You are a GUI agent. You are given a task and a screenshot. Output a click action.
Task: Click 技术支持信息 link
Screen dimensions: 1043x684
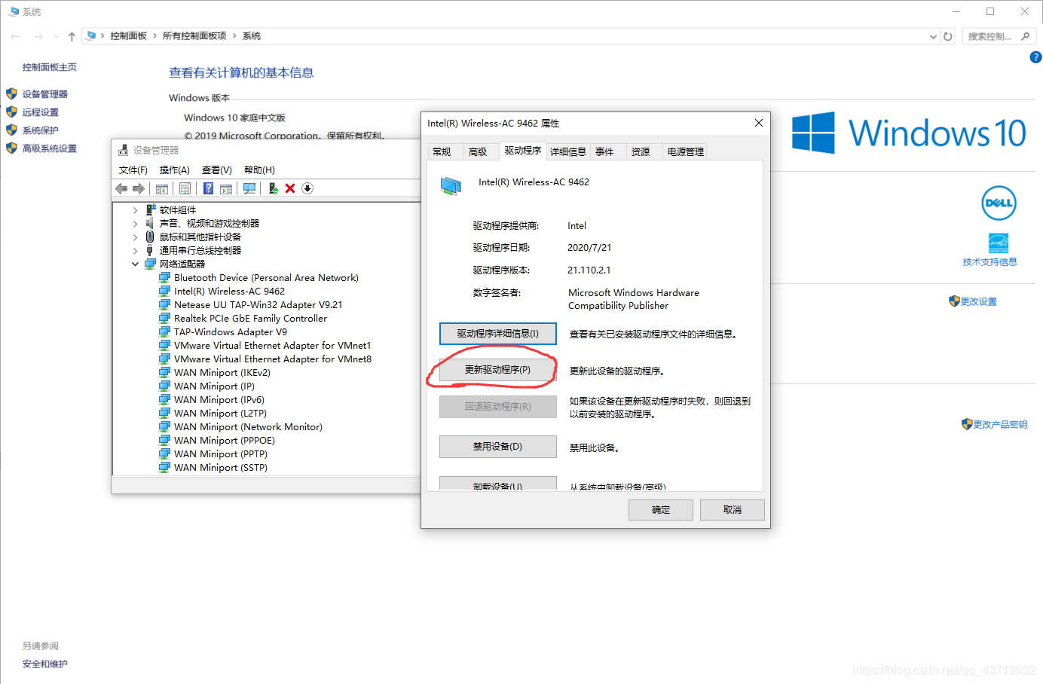click(990, 262)
